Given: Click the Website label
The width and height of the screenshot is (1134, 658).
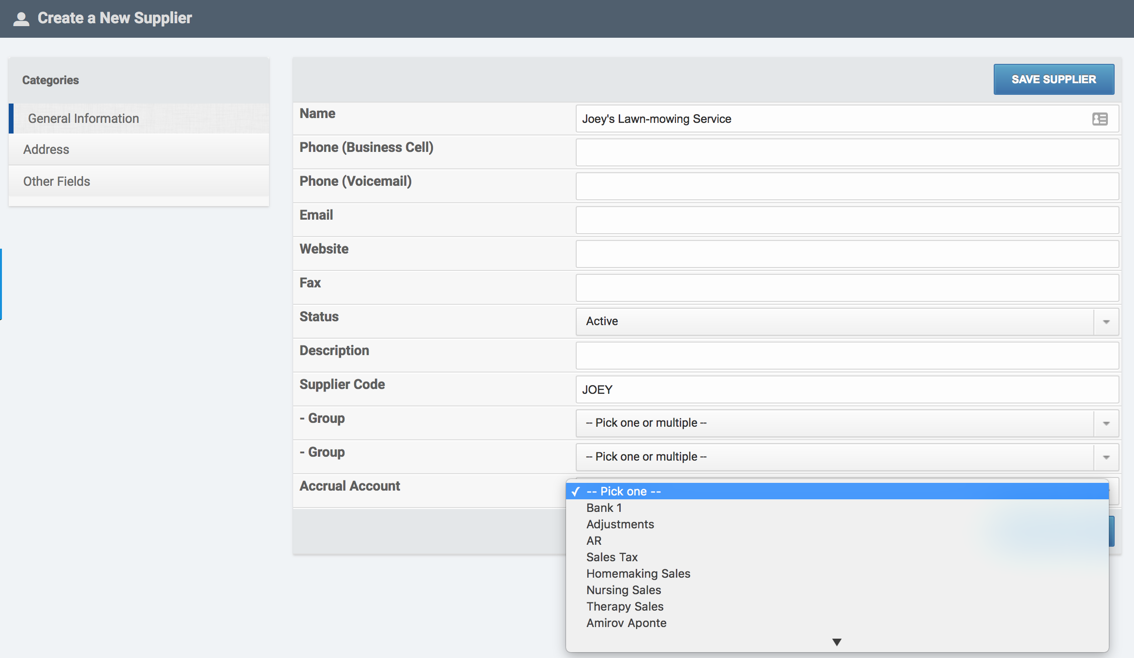Looking at the screenshot, I should [324, 249].
